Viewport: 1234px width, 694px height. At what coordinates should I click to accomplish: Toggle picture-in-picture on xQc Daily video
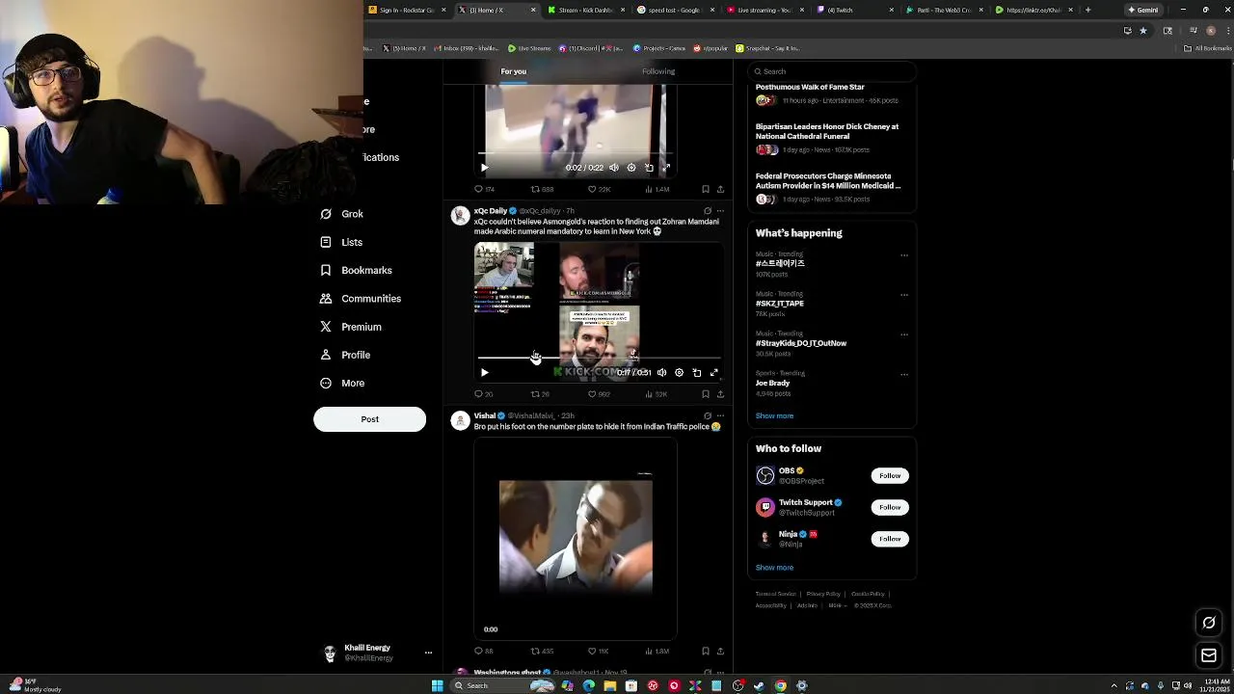(697, 372)
